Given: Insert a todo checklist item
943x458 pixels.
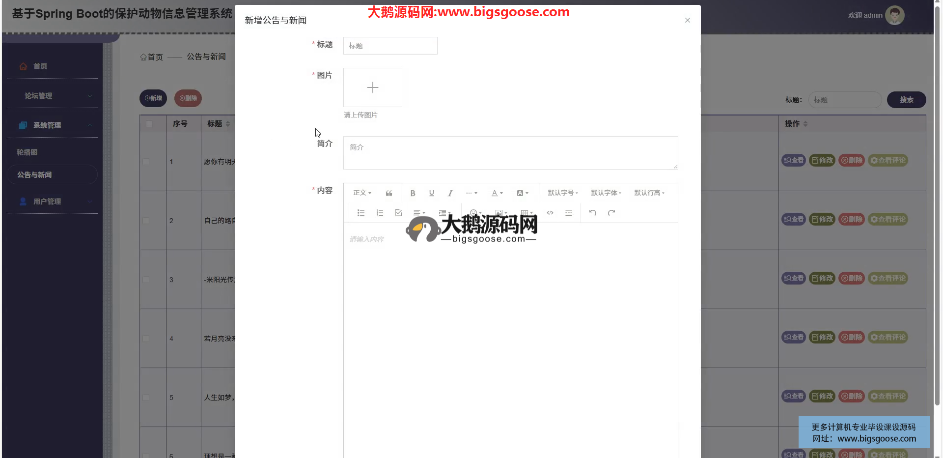Looking at the screenshot, I should [398, 213].
